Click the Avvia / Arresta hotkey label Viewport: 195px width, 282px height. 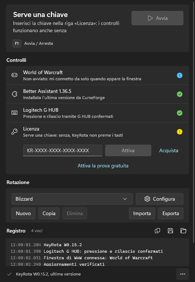(39, 43)
